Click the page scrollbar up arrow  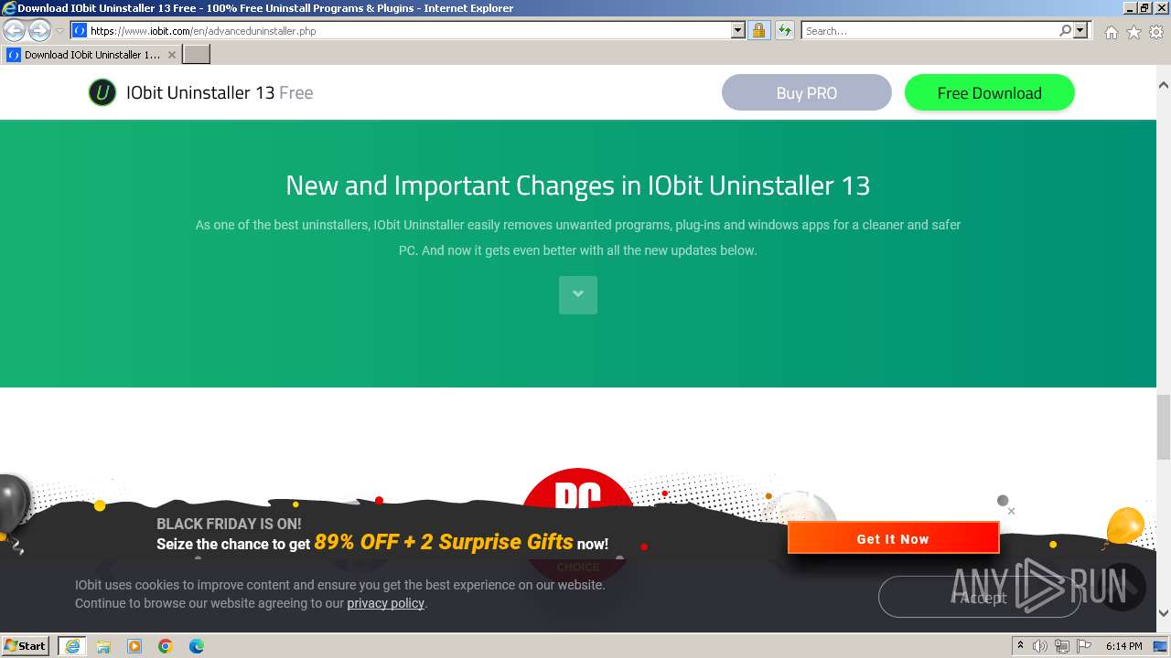(1164, 85)
